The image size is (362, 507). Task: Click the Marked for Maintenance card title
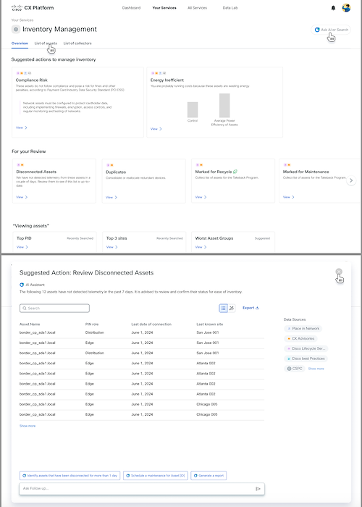click(x=306, y=172)
